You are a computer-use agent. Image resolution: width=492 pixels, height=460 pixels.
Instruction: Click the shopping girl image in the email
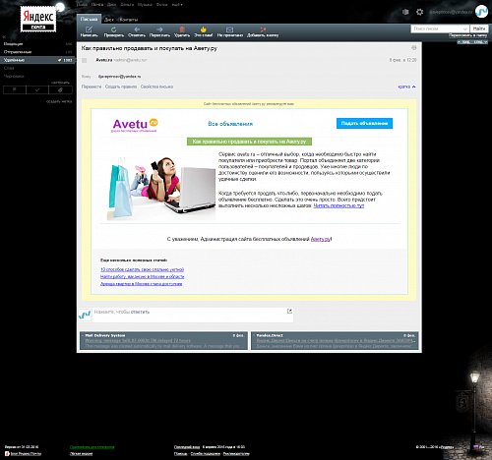click(x=161, y=188)
